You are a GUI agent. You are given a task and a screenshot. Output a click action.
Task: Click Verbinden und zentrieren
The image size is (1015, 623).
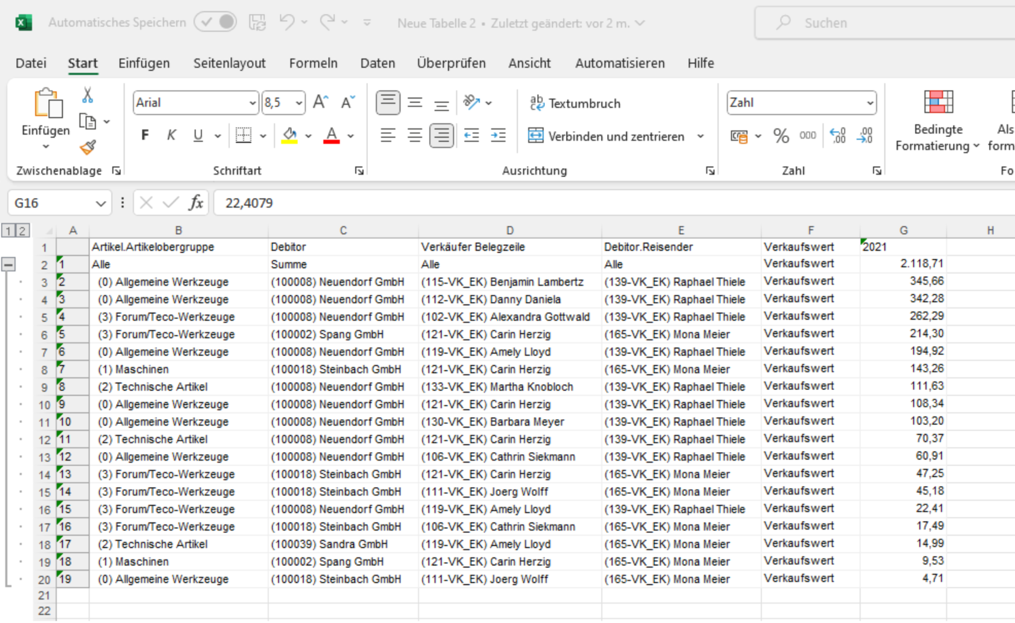point(607,136)
